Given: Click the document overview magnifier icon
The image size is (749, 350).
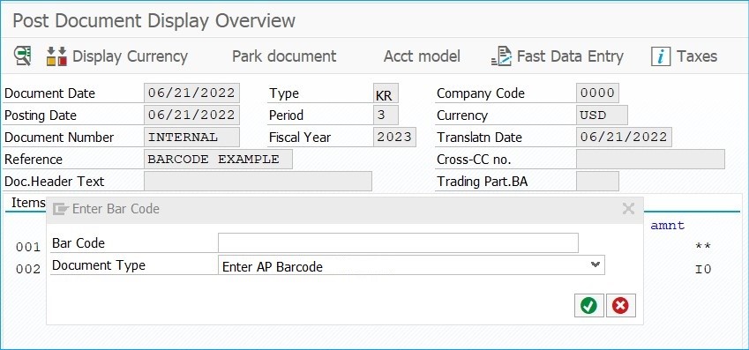Looking at the screenshot, I should pos(22,56).
